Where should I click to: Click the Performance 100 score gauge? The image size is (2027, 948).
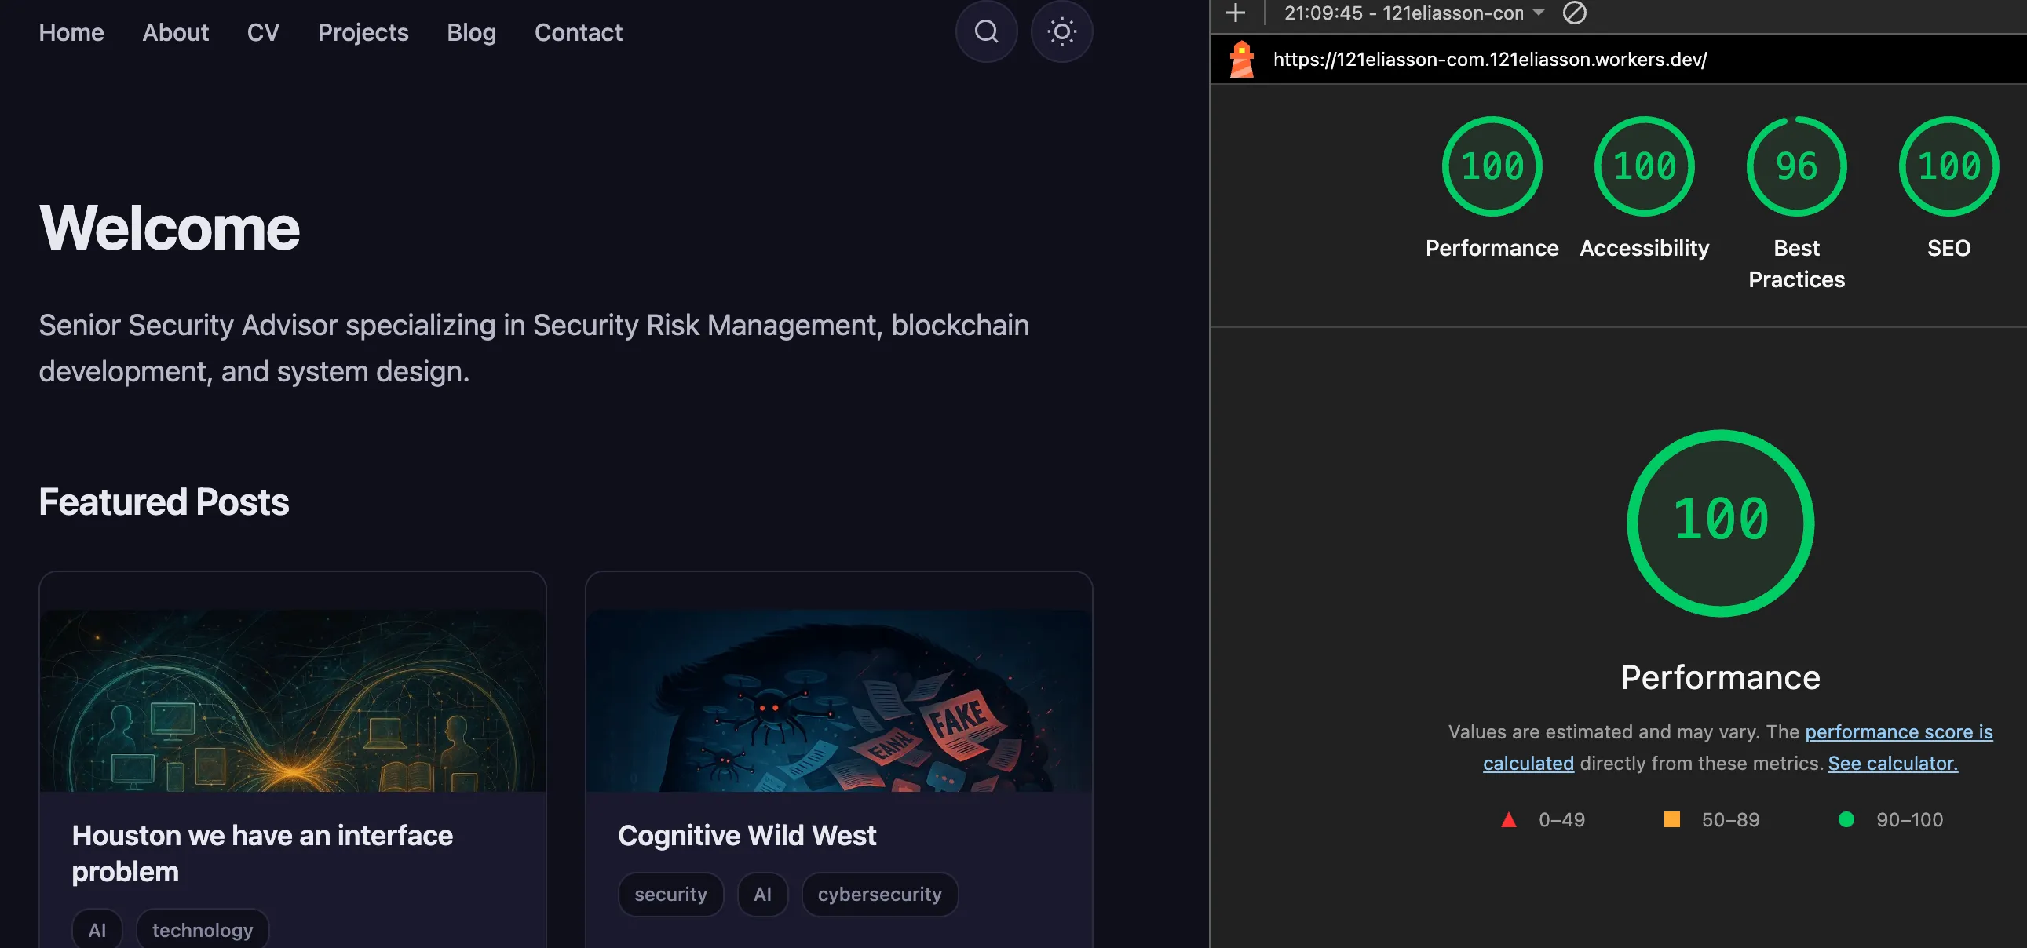tap(1492, 166)
